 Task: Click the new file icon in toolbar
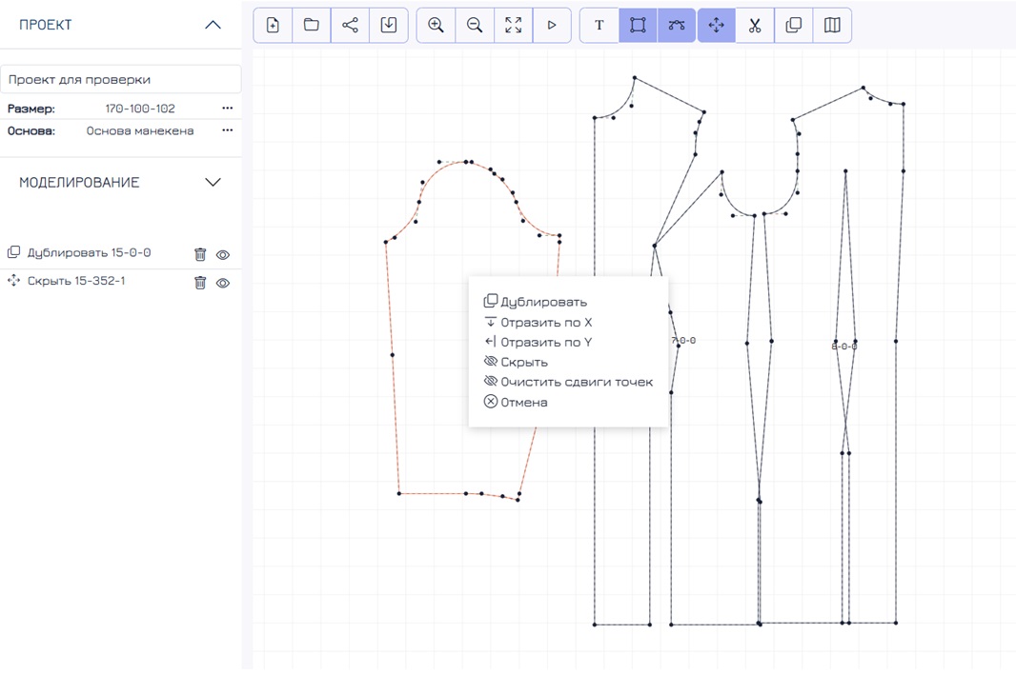[273, 26]
